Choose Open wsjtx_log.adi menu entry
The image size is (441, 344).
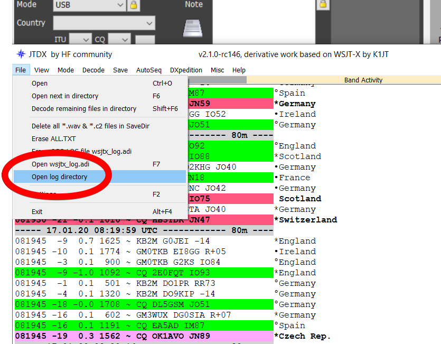click(x=100, y=164)
